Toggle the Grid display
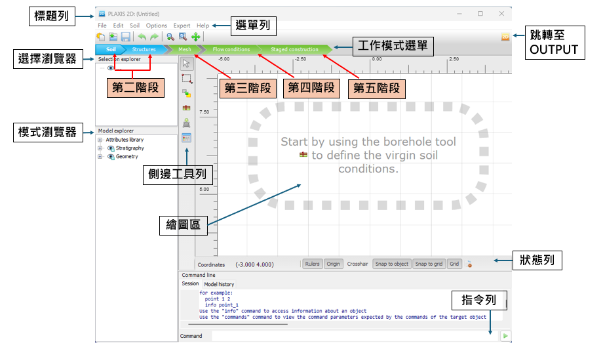The image size is (603, 351). [454, 264]
